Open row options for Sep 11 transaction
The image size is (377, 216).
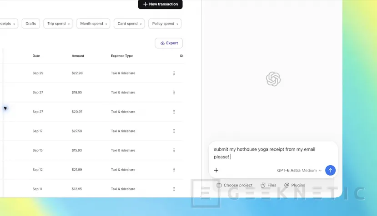click(174, 189)
